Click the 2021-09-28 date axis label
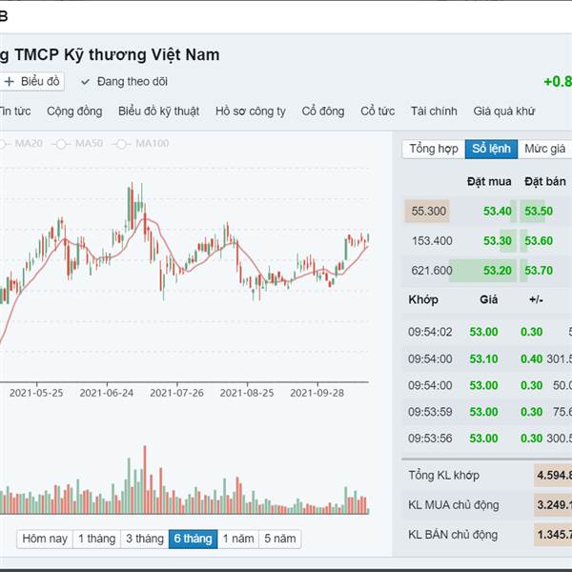This screenshot has width=572, height=572. click(x=317, y=393)
